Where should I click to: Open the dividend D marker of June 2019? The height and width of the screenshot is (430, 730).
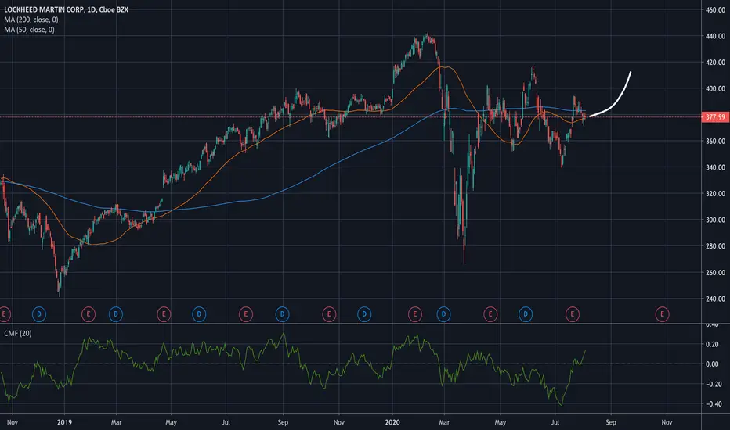tap(199, 314)
